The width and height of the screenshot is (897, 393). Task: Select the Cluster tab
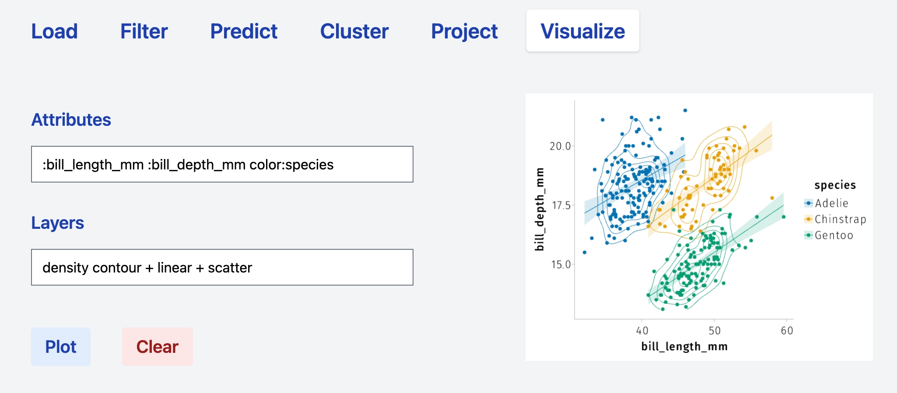coord(354,31)
